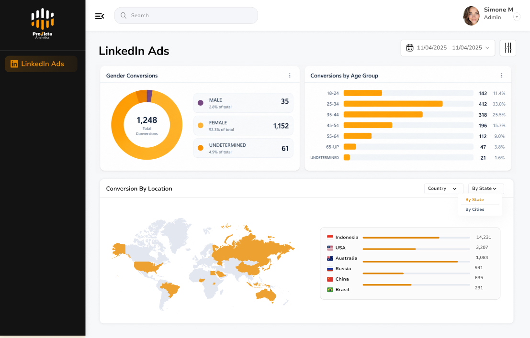Click the Russia flag icon
The height and width of the screenshot is (338, 530).
(x=330, y=269)
